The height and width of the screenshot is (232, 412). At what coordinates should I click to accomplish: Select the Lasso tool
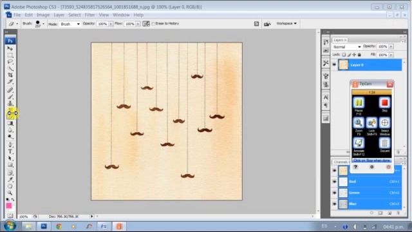10,62
